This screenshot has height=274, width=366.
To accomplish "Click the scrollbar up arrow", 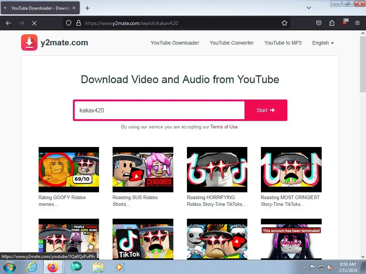I will pyautogui.click(x=363, y=33).
